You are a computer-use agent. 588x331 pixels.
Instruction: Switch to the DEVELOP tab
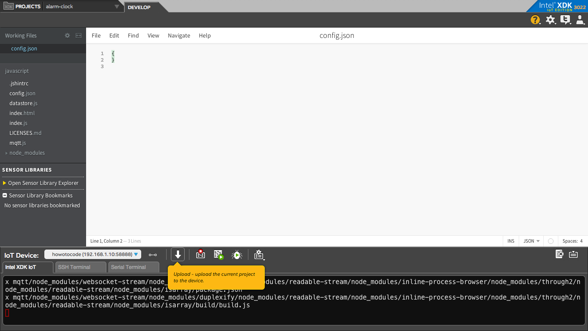(139, 7)
